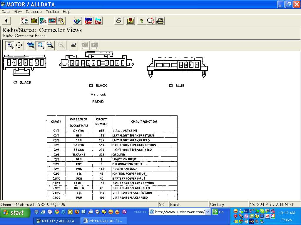
Task: Fit the diagram to window width
Action: coord(49,45)
